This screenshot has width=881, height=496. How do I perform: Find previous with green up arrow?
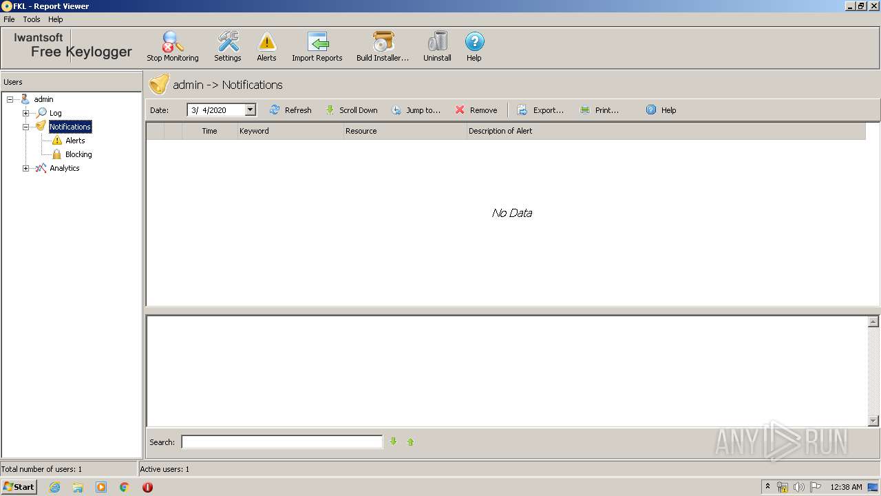tap(411, 442)
